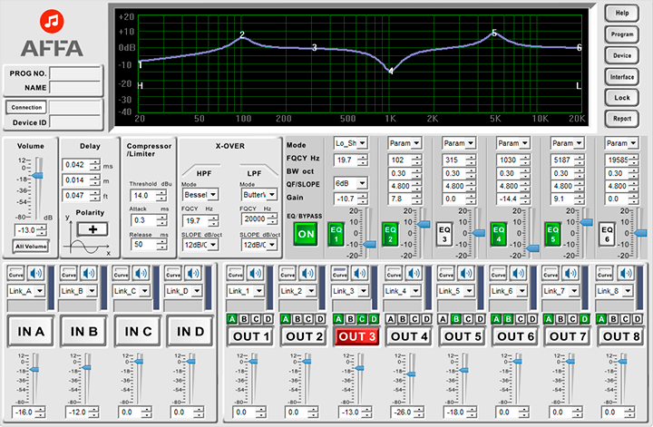Viewport: 653px width, 427px height.
Task: Flip the polarity plus button
Action: [93, 228]
